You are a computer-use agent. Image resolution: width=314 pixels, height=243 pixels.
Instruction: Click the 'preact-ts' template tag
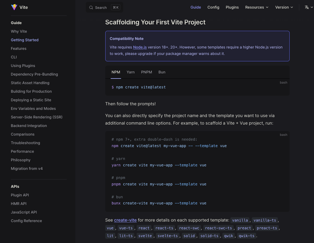267,228
